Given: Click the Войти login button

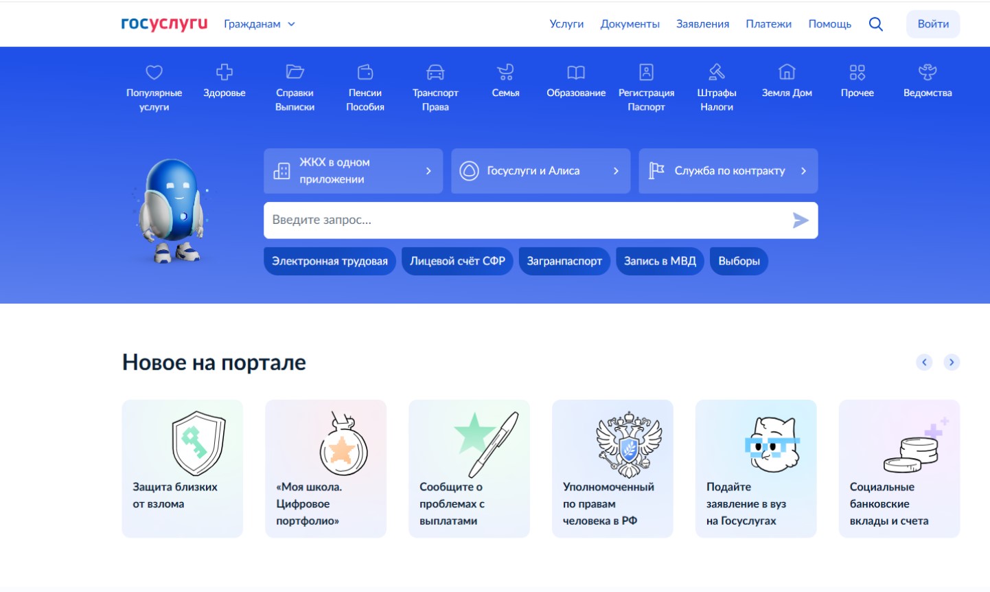Looking at the screenshot, I should coord(933,24).
